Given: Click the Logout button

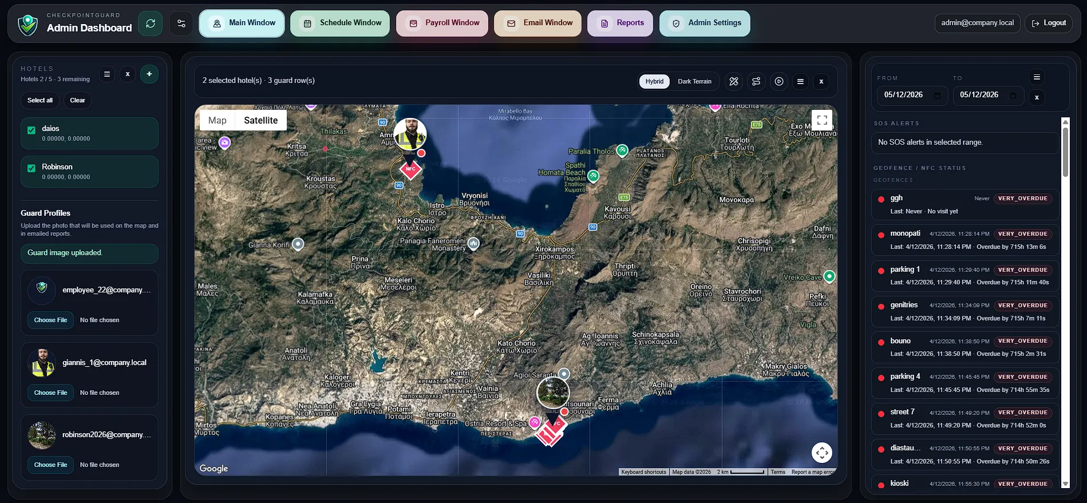Looking at the screenshot, I should click(x=1049, y=23).
